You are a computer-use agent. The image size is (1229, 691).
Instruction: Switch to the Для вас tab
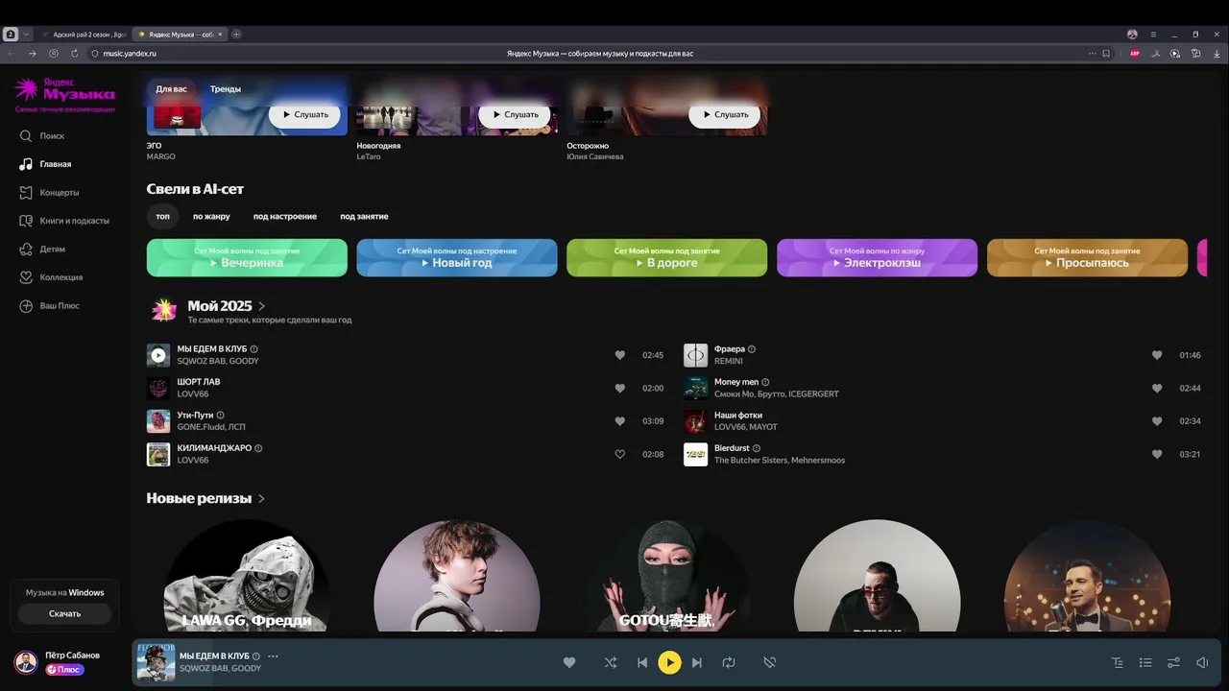[x=172, y=89]
